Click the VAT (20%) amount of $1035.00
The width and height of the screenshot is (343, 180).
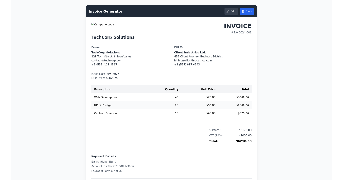[x=245, y=135]
